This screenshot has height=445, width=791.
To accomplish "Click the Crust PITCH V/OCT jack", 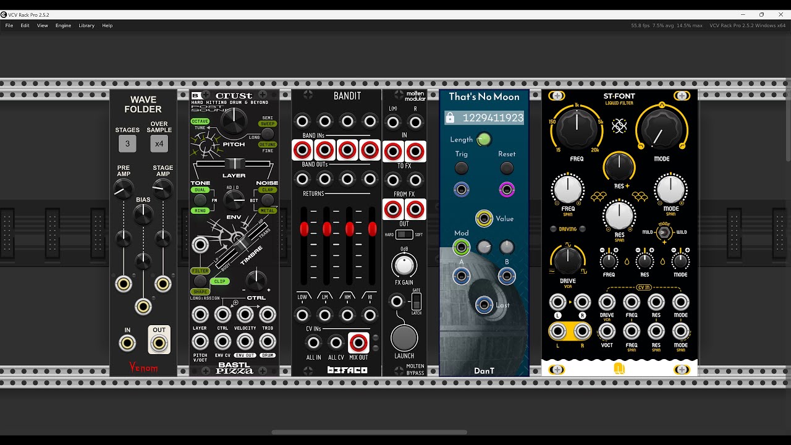I will [x=200, y=341].
